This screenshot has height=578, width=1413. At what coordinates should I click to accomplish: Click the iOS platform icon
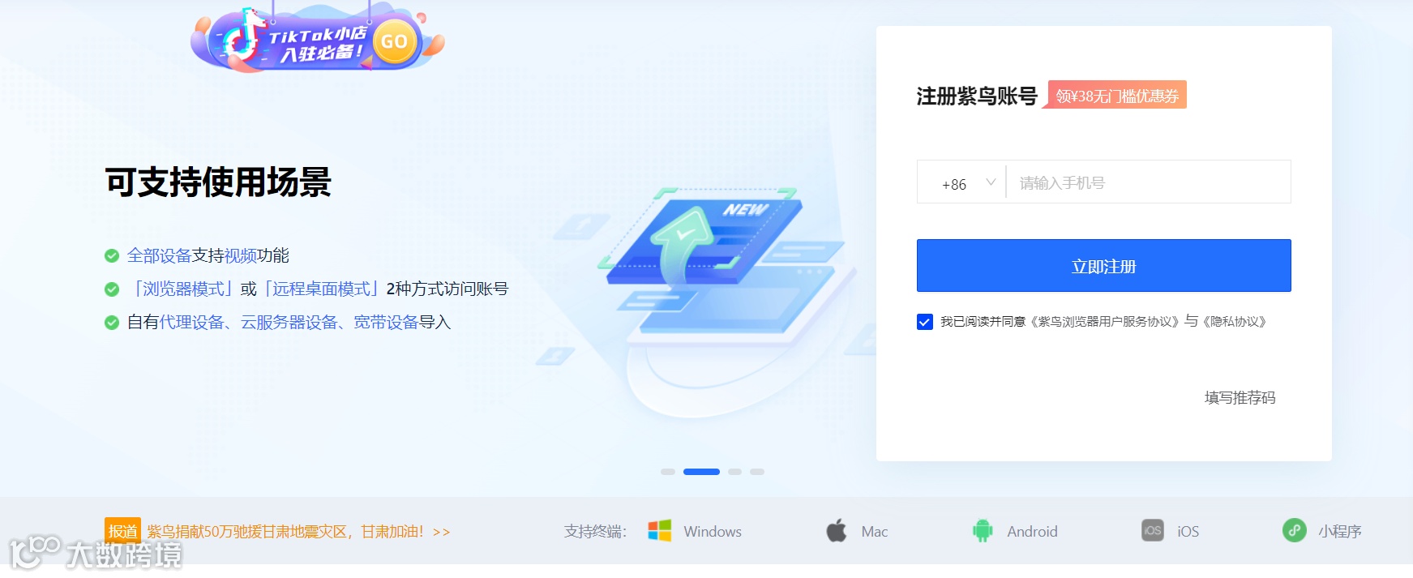pos(1152,531)
